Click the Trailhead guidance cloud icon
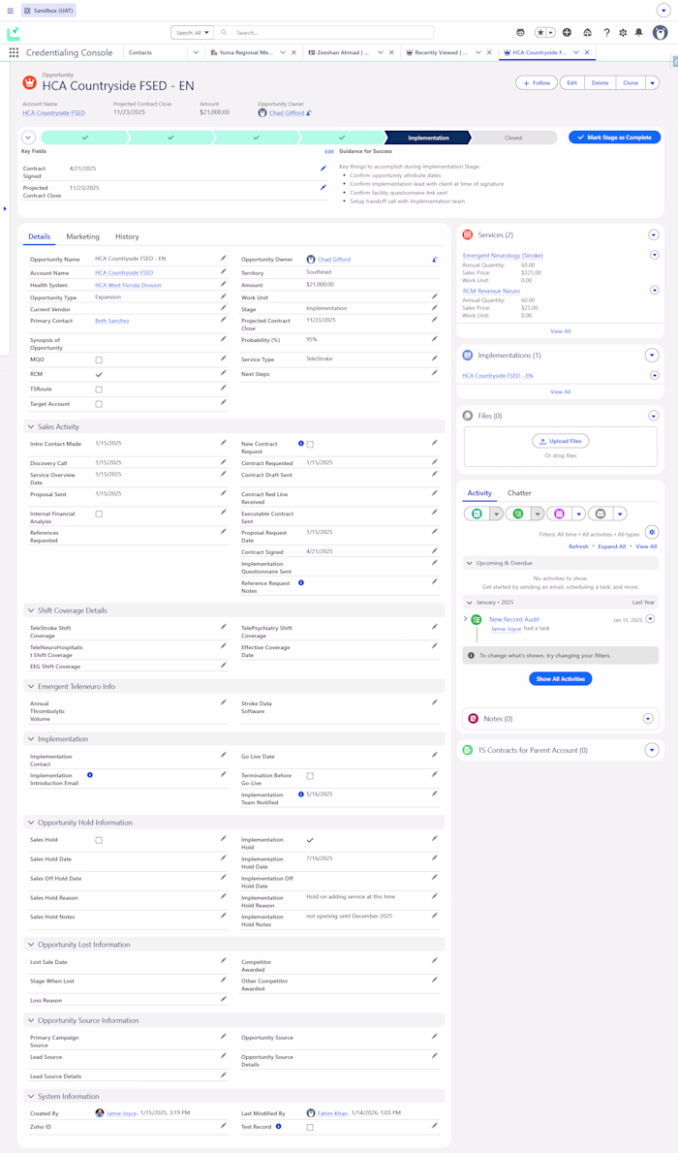Viewport: 678px width, 1153px height. 587,32
